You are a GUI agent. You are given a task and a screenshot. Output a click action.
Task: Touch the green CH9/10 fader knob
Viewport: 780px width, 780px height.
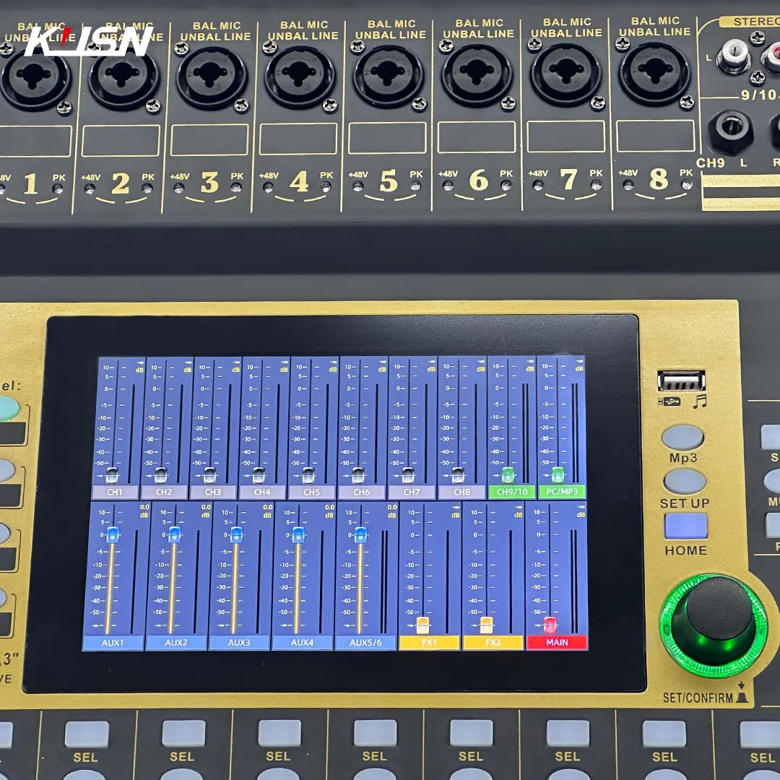[x=508, y=475]
